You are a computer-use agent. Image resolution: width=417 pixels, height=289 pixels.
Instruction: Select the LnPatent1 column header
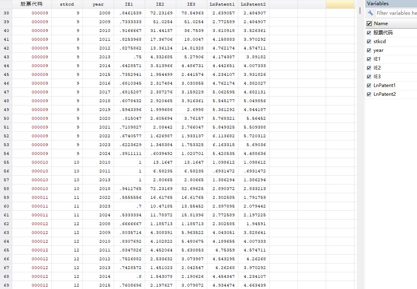222,4
